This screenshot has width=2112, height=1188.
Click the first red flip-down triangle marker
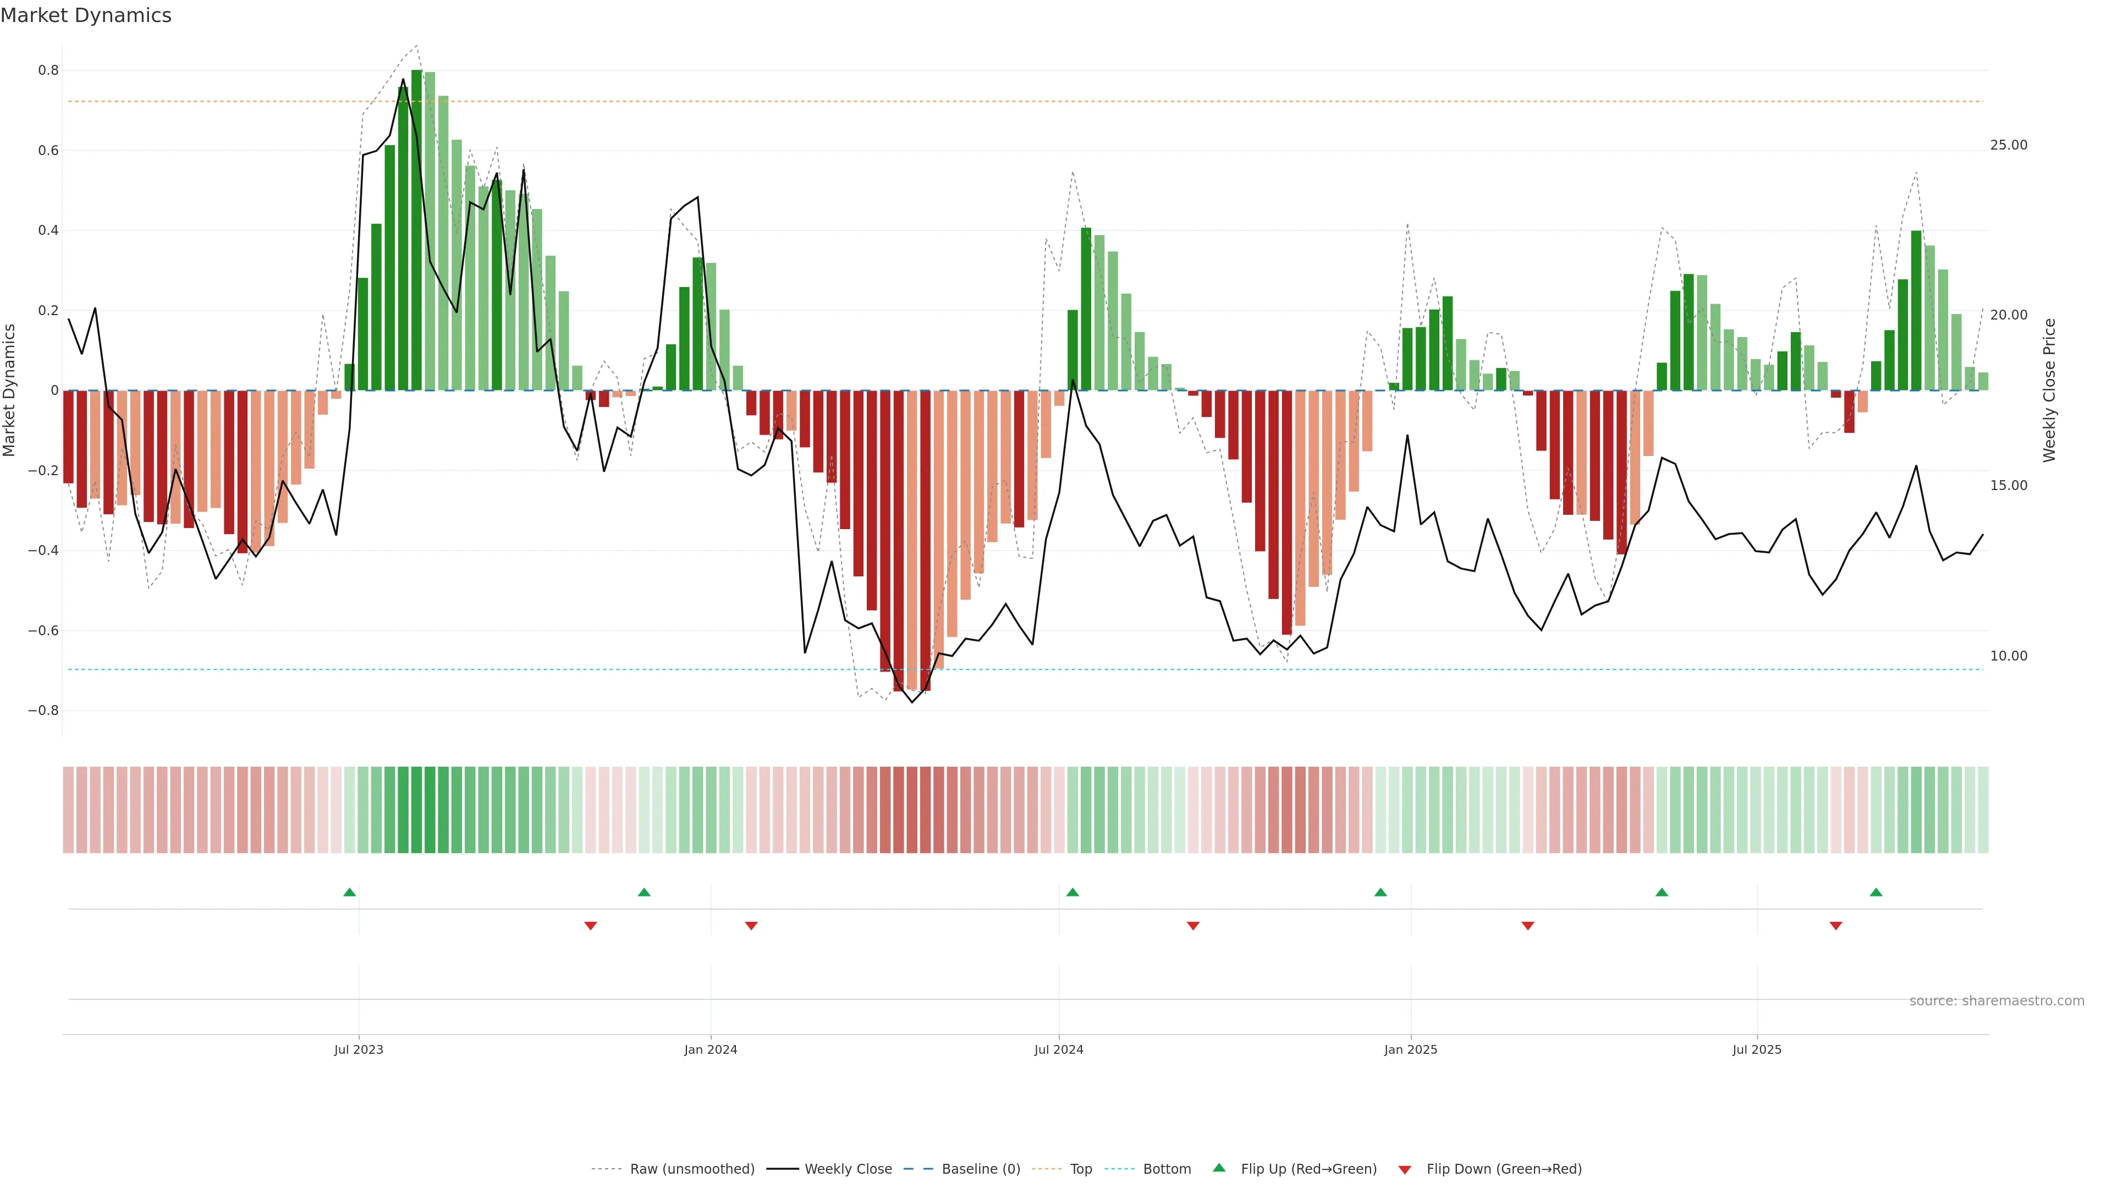coord(590,926)
